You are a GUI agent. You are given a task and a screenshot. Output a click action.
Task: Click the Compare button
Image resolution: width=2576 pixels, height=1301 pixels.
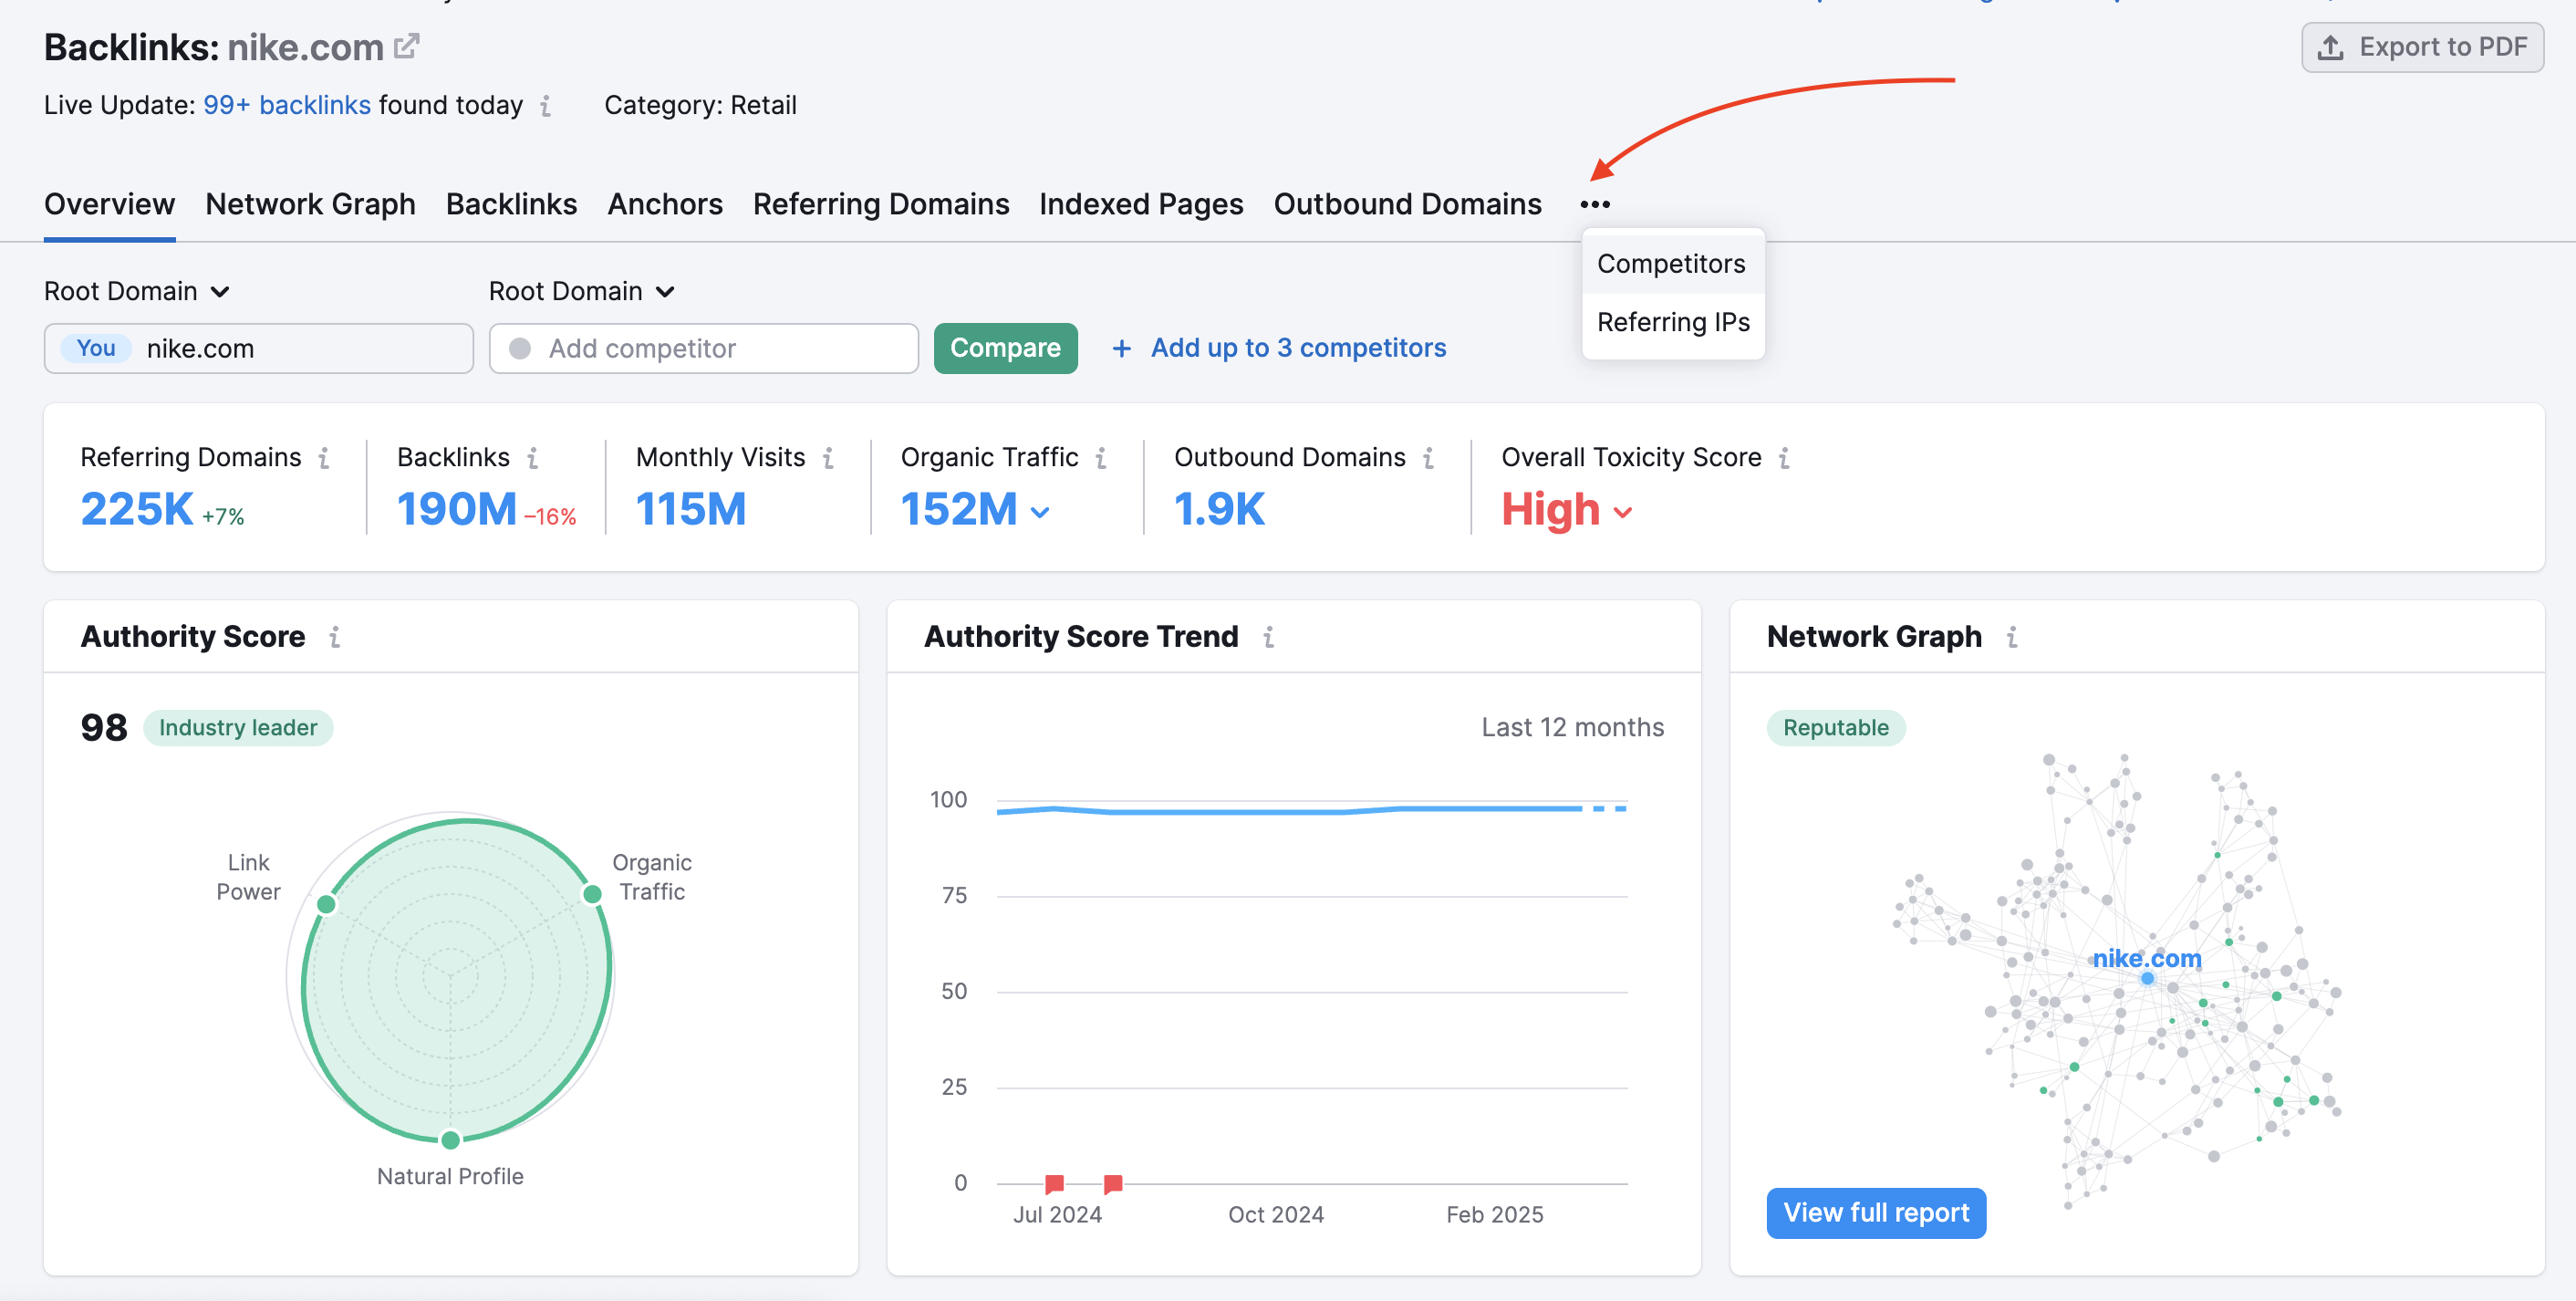1005,348
